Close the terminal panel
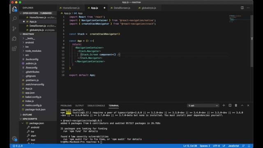This screenshot has height=148, width=263. [248, 105]
